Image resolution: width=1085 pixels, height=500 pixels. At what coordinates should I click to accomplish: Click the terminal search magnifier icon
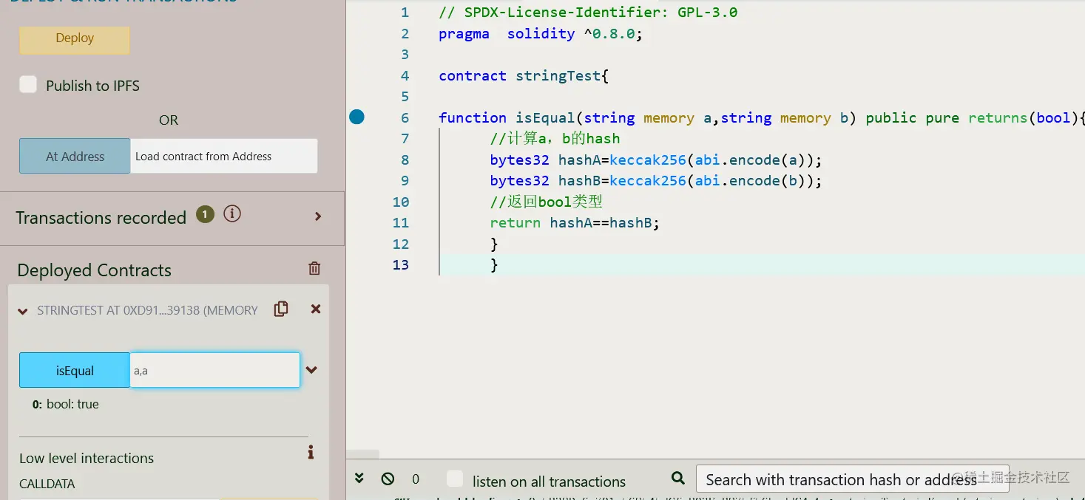(677, 479)
